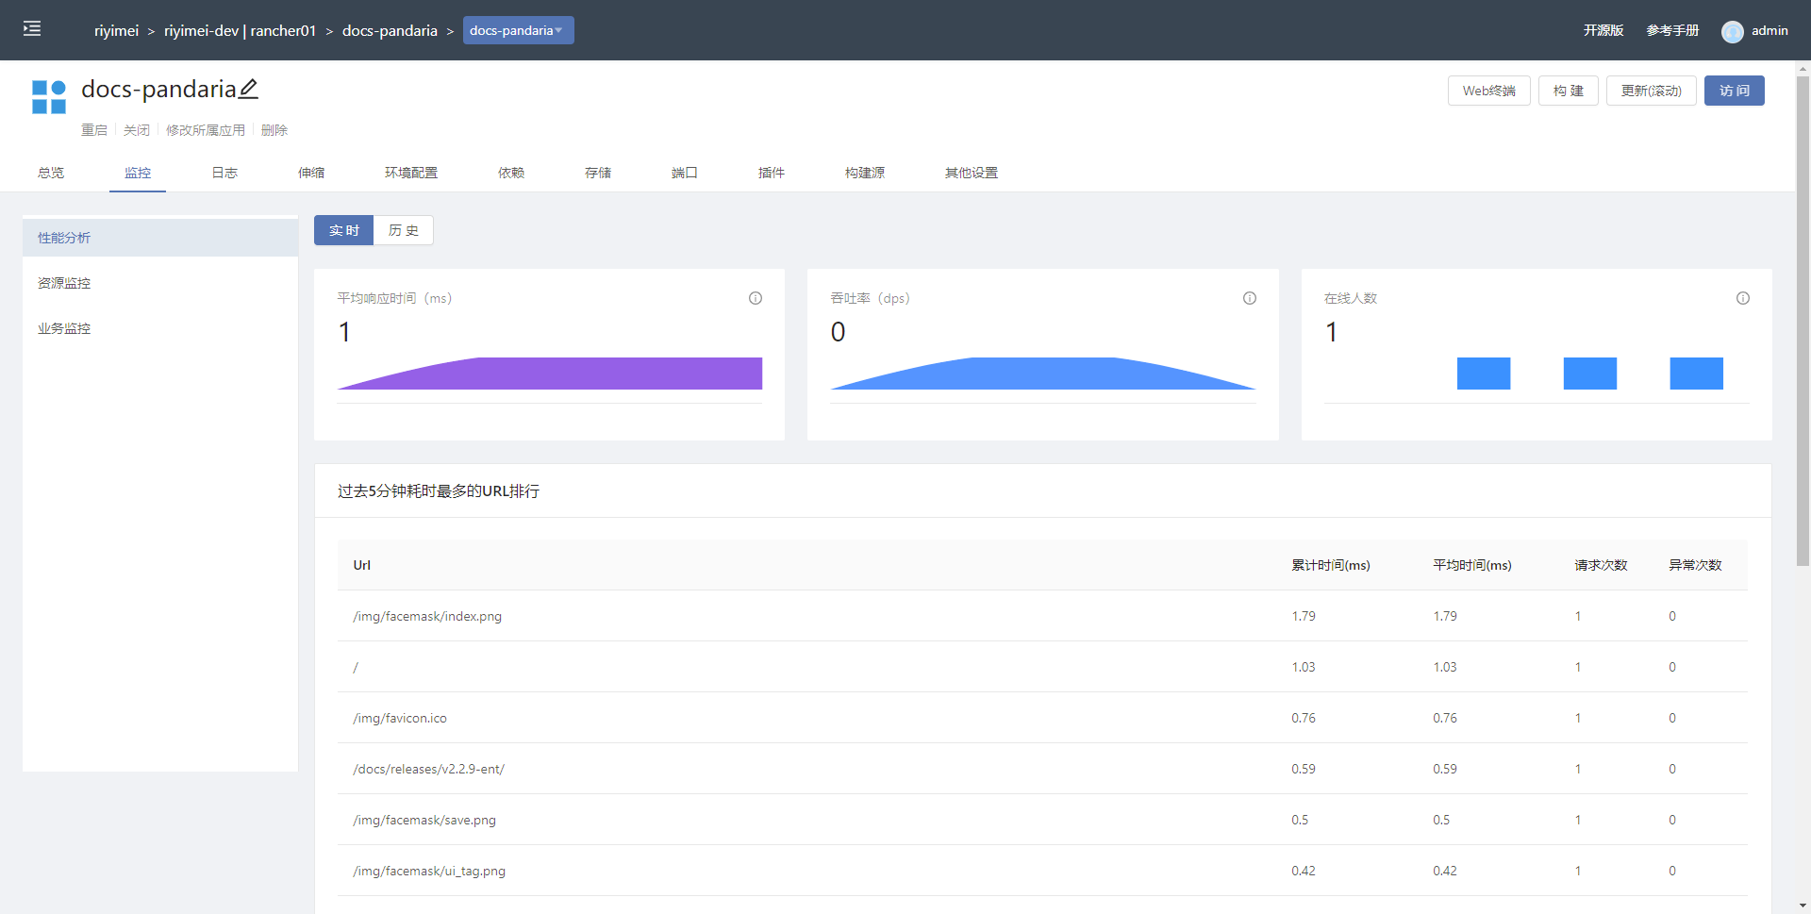
Task: Open the 总览 tab
Action: coord(51,173)
